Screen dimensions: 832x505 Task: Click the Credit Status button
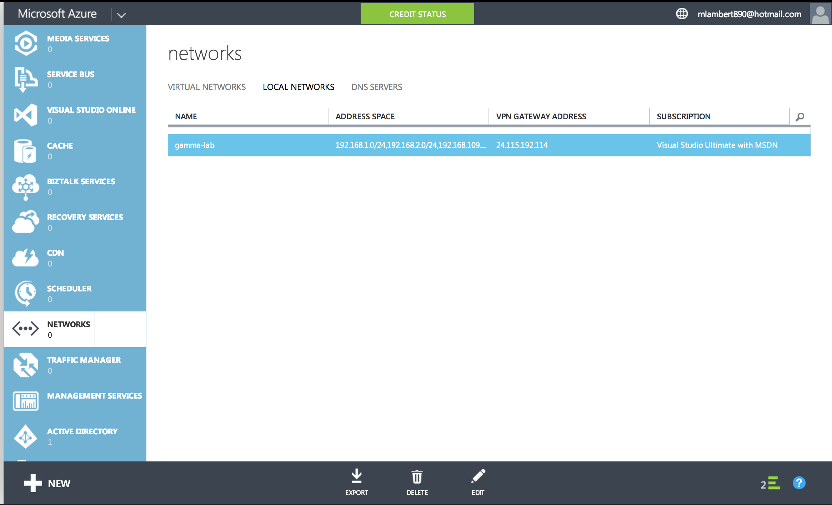pos(417,14)
